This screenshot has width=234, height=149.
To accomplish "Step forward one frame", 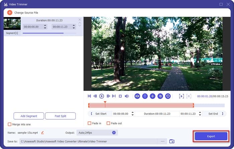I will (108, 96).
